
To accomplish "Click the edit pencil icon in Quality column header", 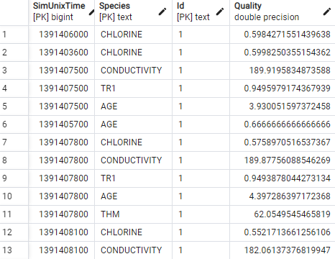I will (327, 12).
